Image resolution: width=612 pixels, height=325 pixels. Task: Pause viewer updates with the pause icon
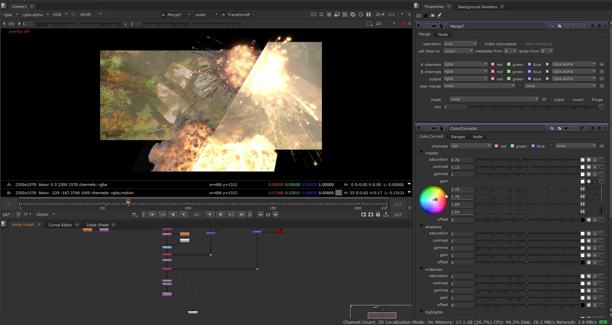pyautogui.click(x=369, y=14)
